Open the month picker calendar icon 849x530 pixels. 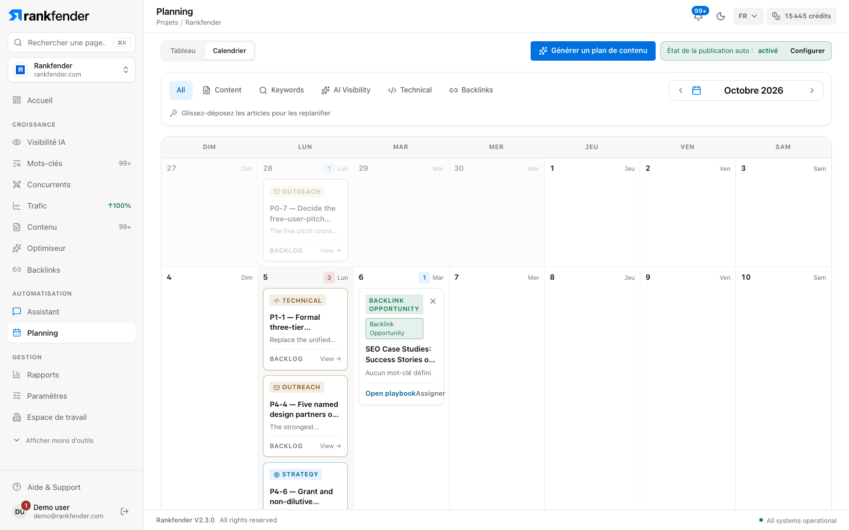pyautogui.click(x=696, y=90)
